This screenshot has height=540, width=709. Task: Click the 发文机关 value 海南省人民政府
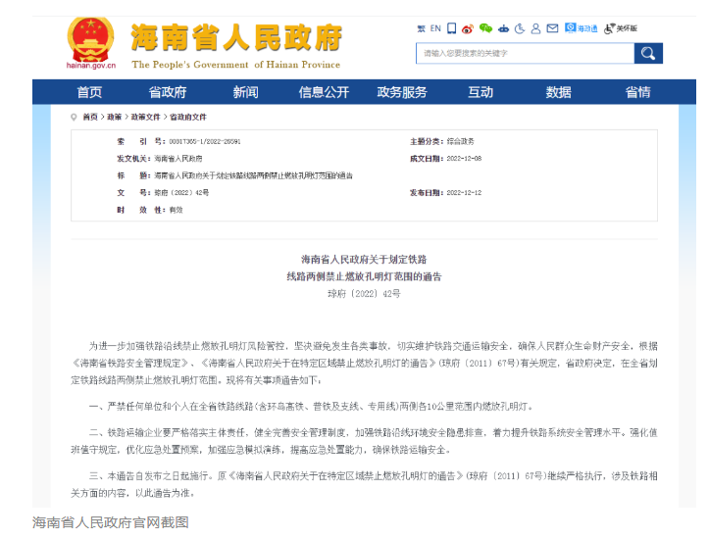[178, 159]
